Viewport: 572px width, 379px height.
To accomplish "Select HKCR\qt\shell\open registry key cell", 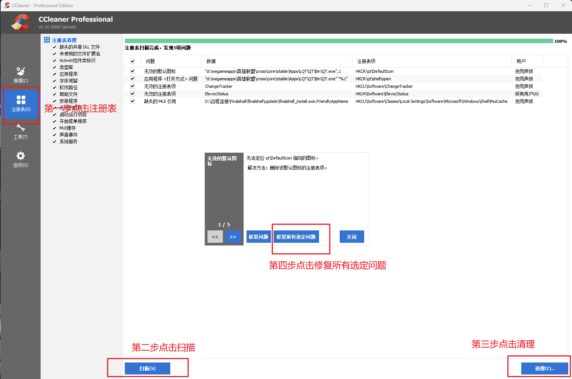I will pos(373,79).
